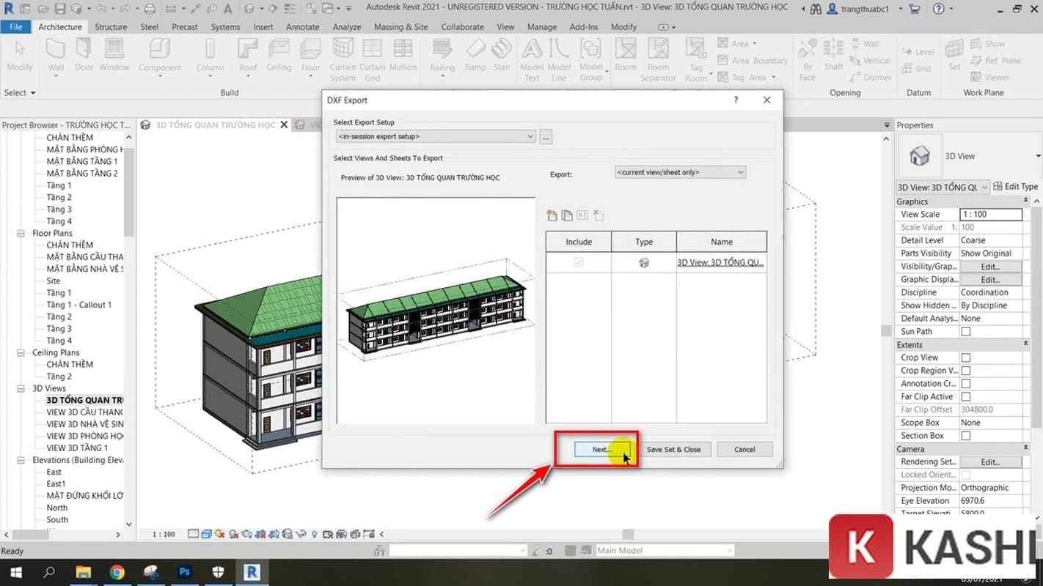Toggle the Far Clip Active checkbox
1043x586 pixels.
[x=966, y=397]
